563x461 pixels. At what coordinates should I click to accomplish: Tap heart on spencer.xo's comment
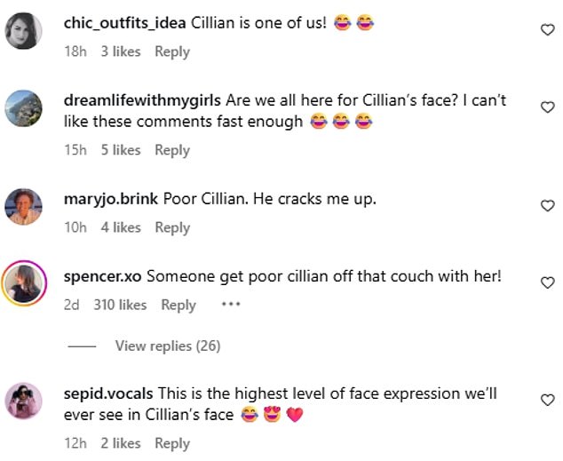(548, 282)
